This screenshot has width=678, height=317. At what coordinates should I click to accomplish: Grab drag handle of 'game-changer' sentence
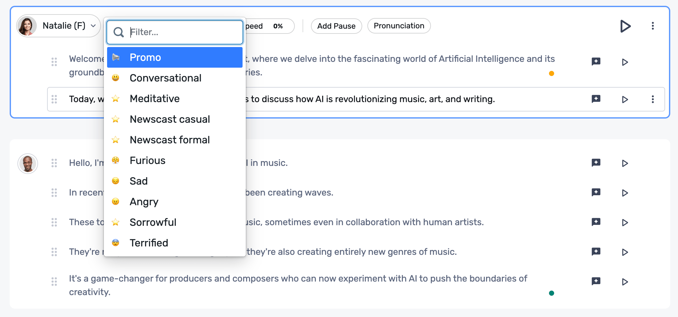point(54,282)
